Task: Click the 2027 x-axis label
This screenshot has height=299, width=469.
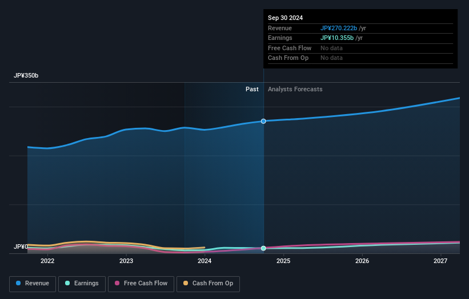Action: point(440,261)
